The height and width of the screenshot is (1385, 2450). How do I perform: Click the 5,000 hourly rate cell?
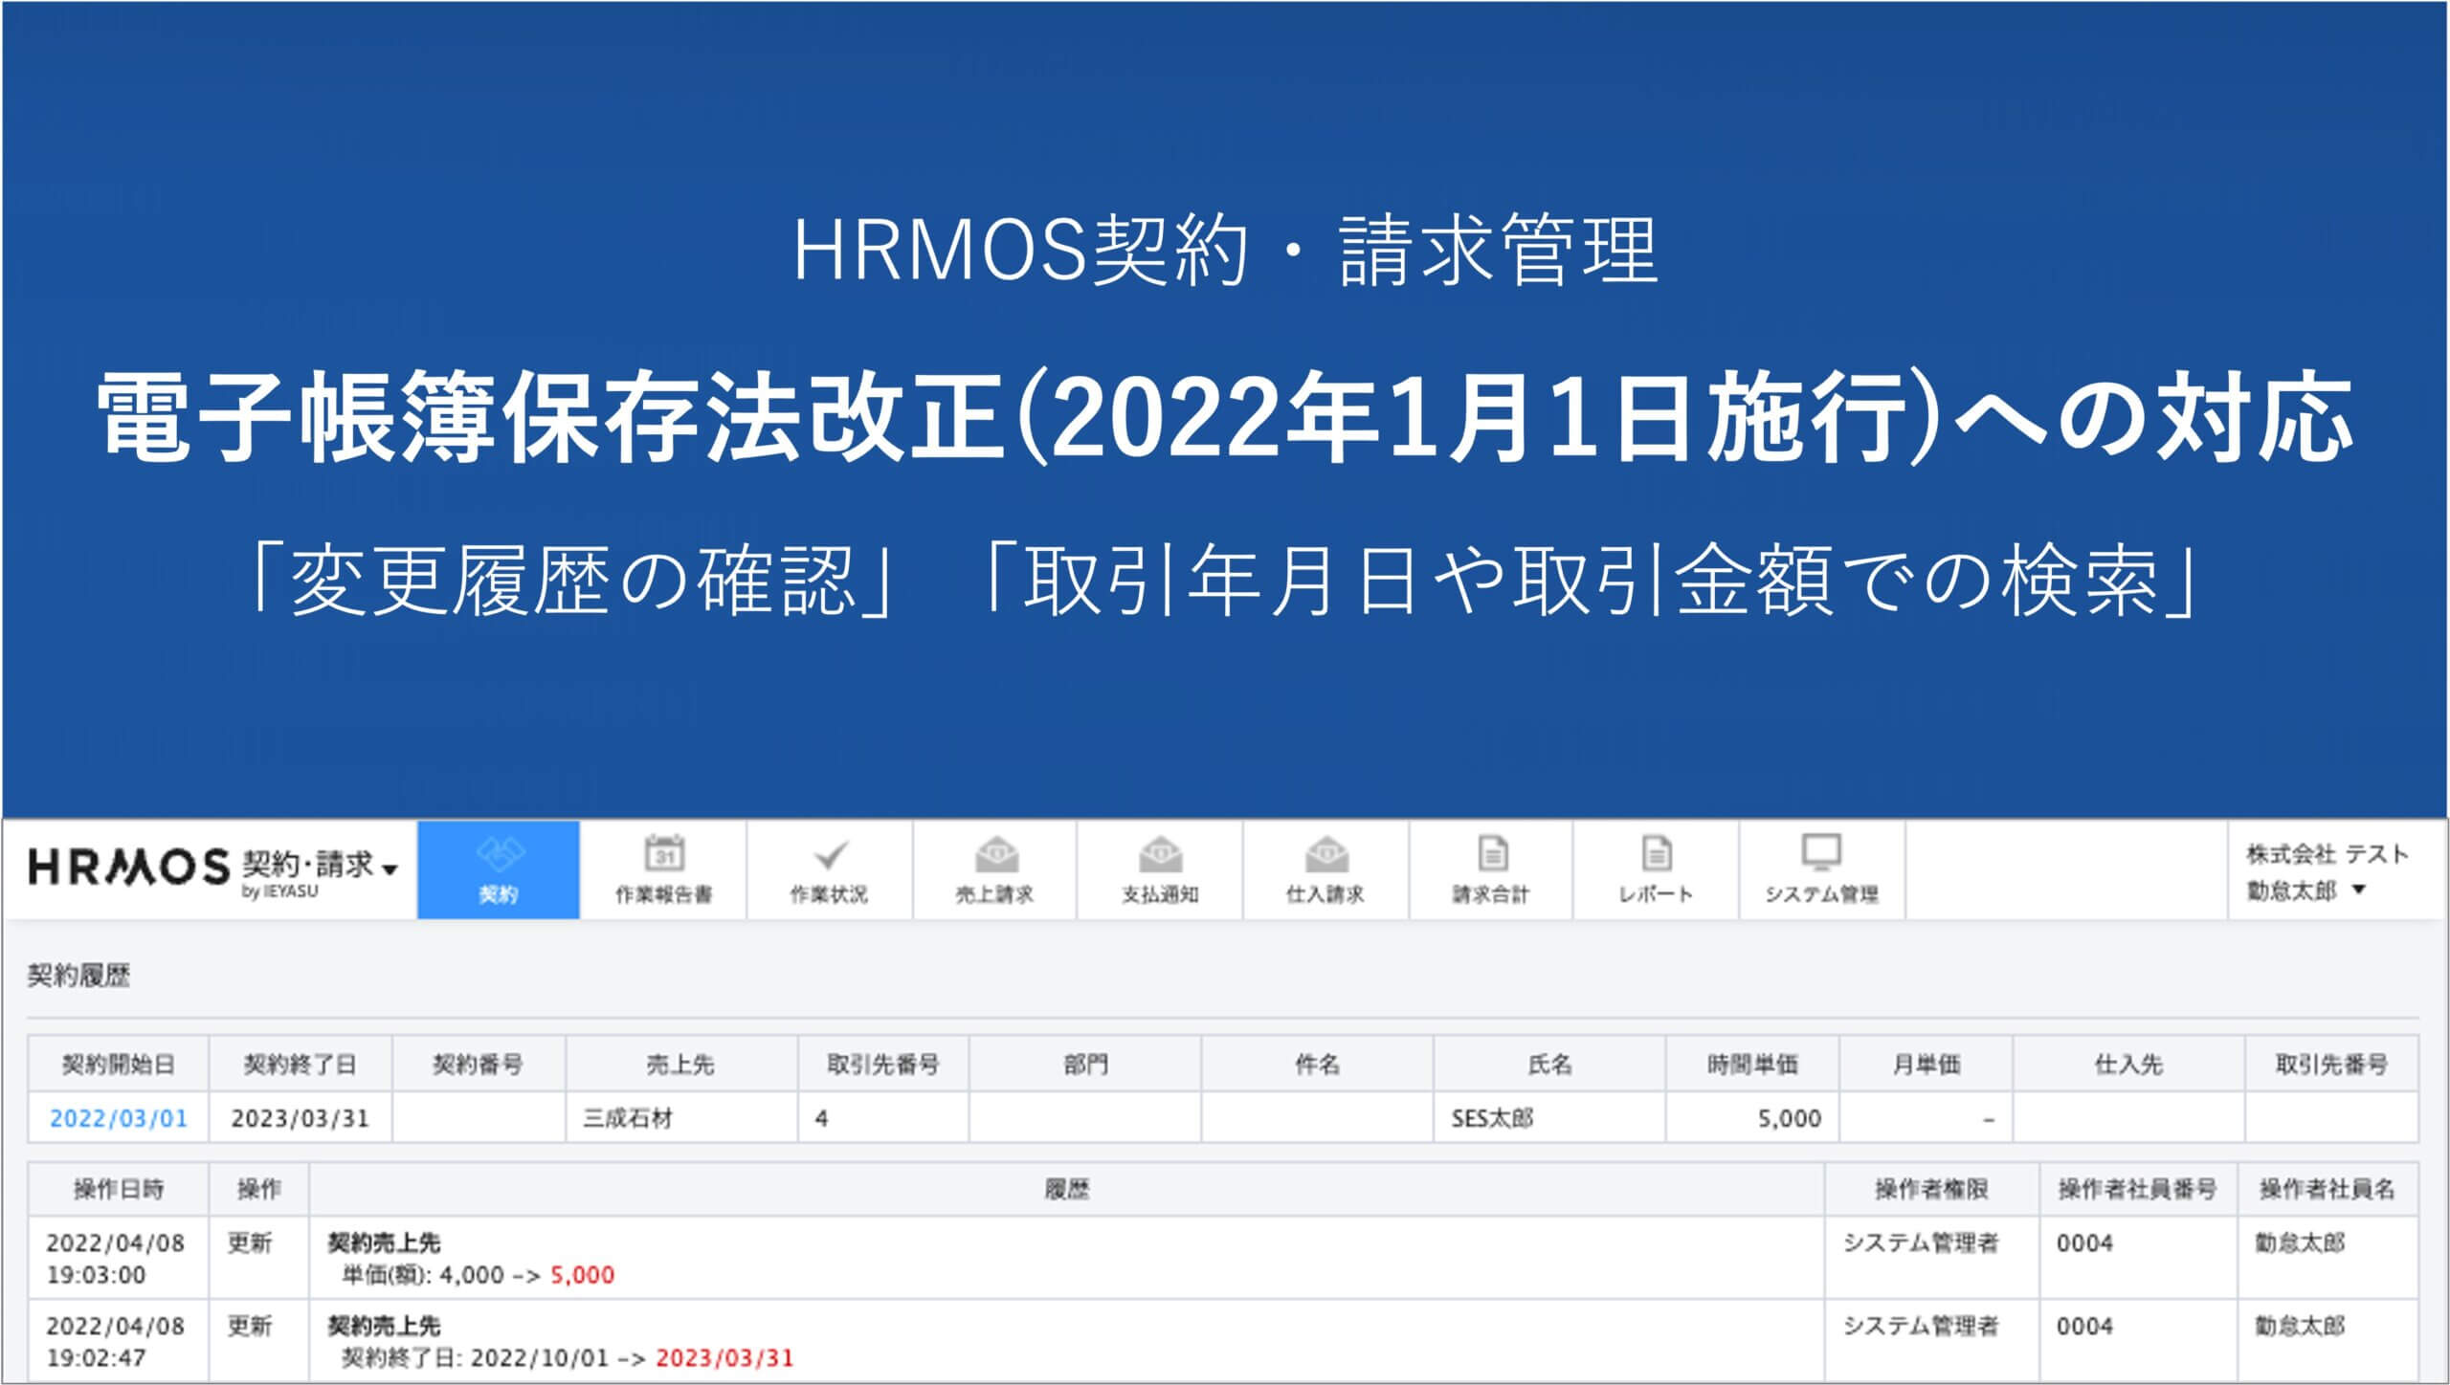(x=1752, y=1118)
